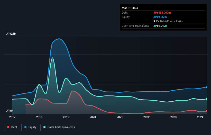This screenshot has height=135, width=211.
Task: Click the 2017 x-axis label
Action: pyautogui.click(x=12, y=117)
